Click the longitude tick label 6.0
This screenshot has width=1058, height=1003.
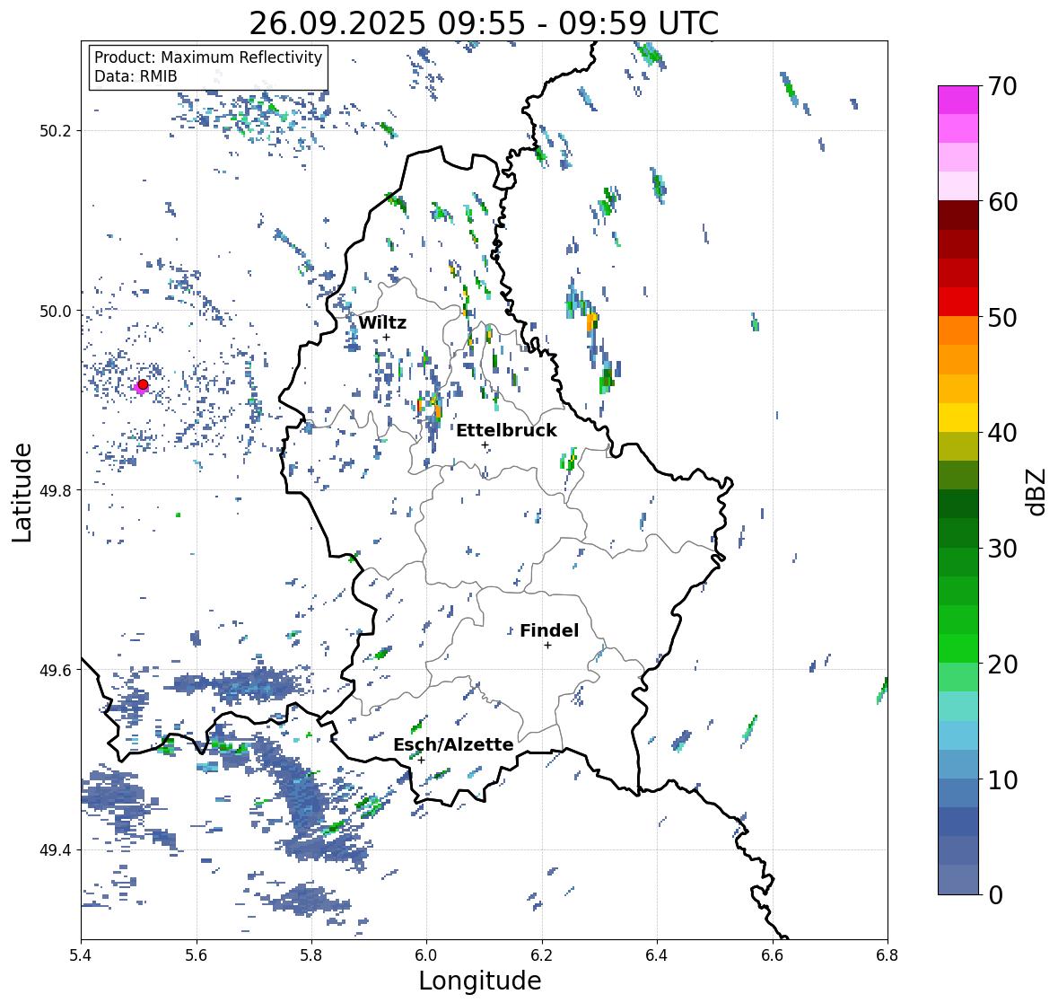click(x=426, y=955)
